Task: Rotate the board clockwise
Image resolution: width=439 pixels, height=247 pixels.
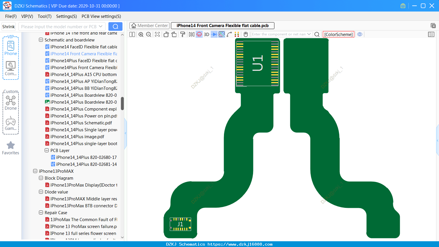Action: pyautogui.click(x=174, y=34)
